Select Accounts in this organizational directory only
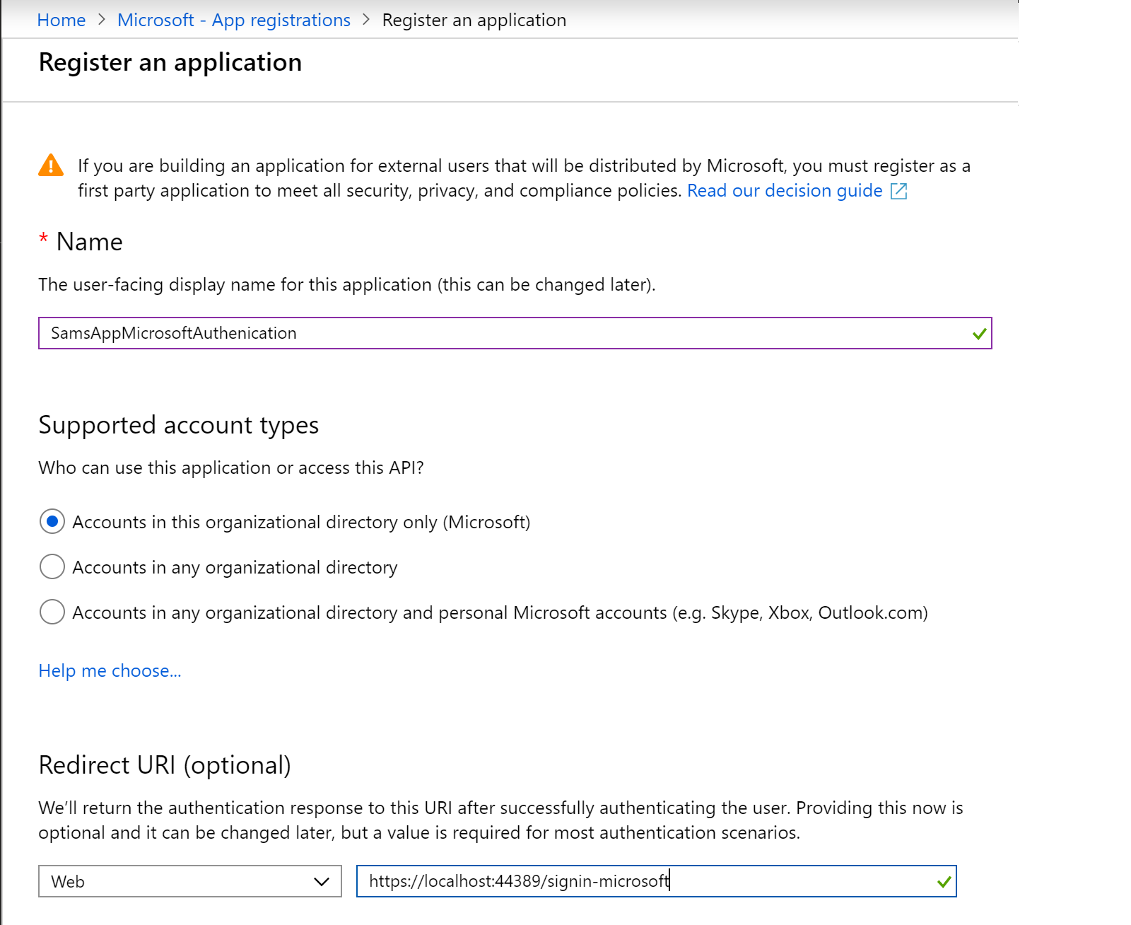This screenshot has height=925, width=1131. click(52, 522)
